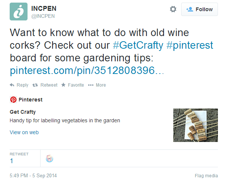Click the View on web link
This screenshot has height=181, width=225.
pos(24,132)
